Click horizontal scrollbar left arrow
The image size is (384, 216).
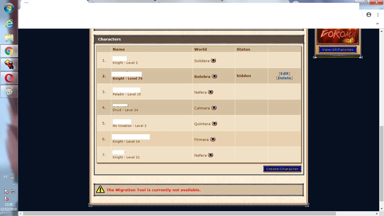21,213
